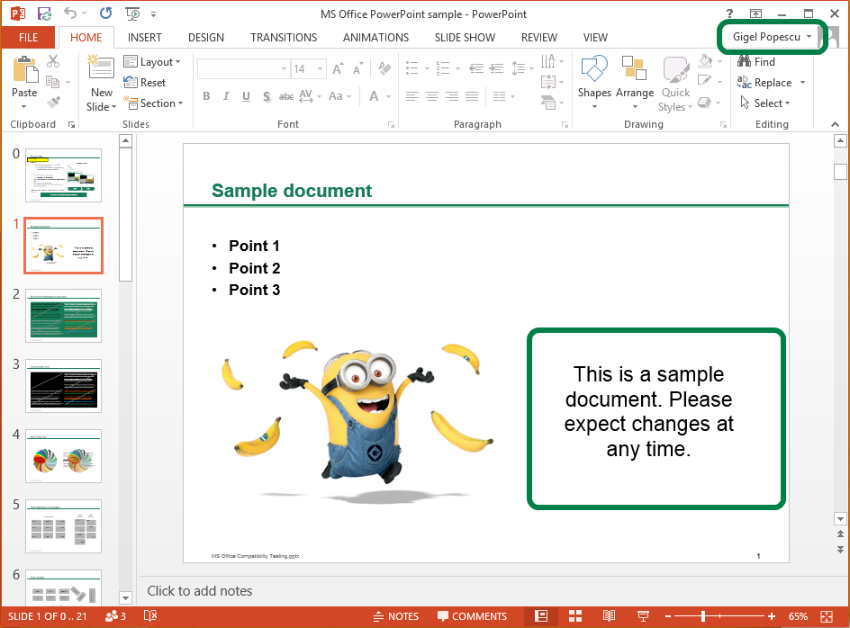This screenshot has height=628, width=850.
Task: Click the Find binoculars icon
Action: (745, 61)
